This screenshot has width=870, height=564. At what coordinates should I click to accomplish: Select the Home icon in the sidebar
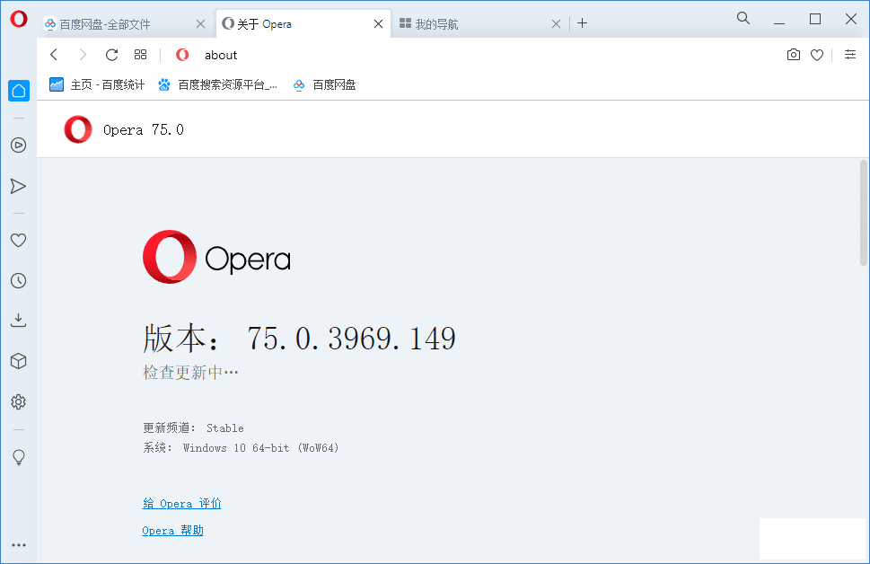click(x=18, y=91)
